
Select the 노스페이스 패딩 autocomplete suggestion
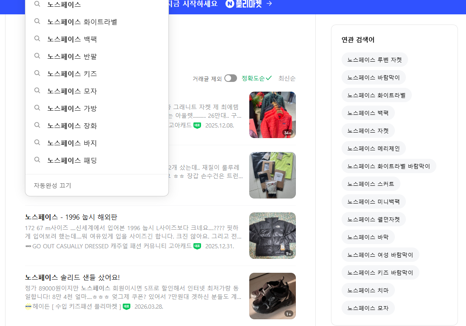point(97,160)
